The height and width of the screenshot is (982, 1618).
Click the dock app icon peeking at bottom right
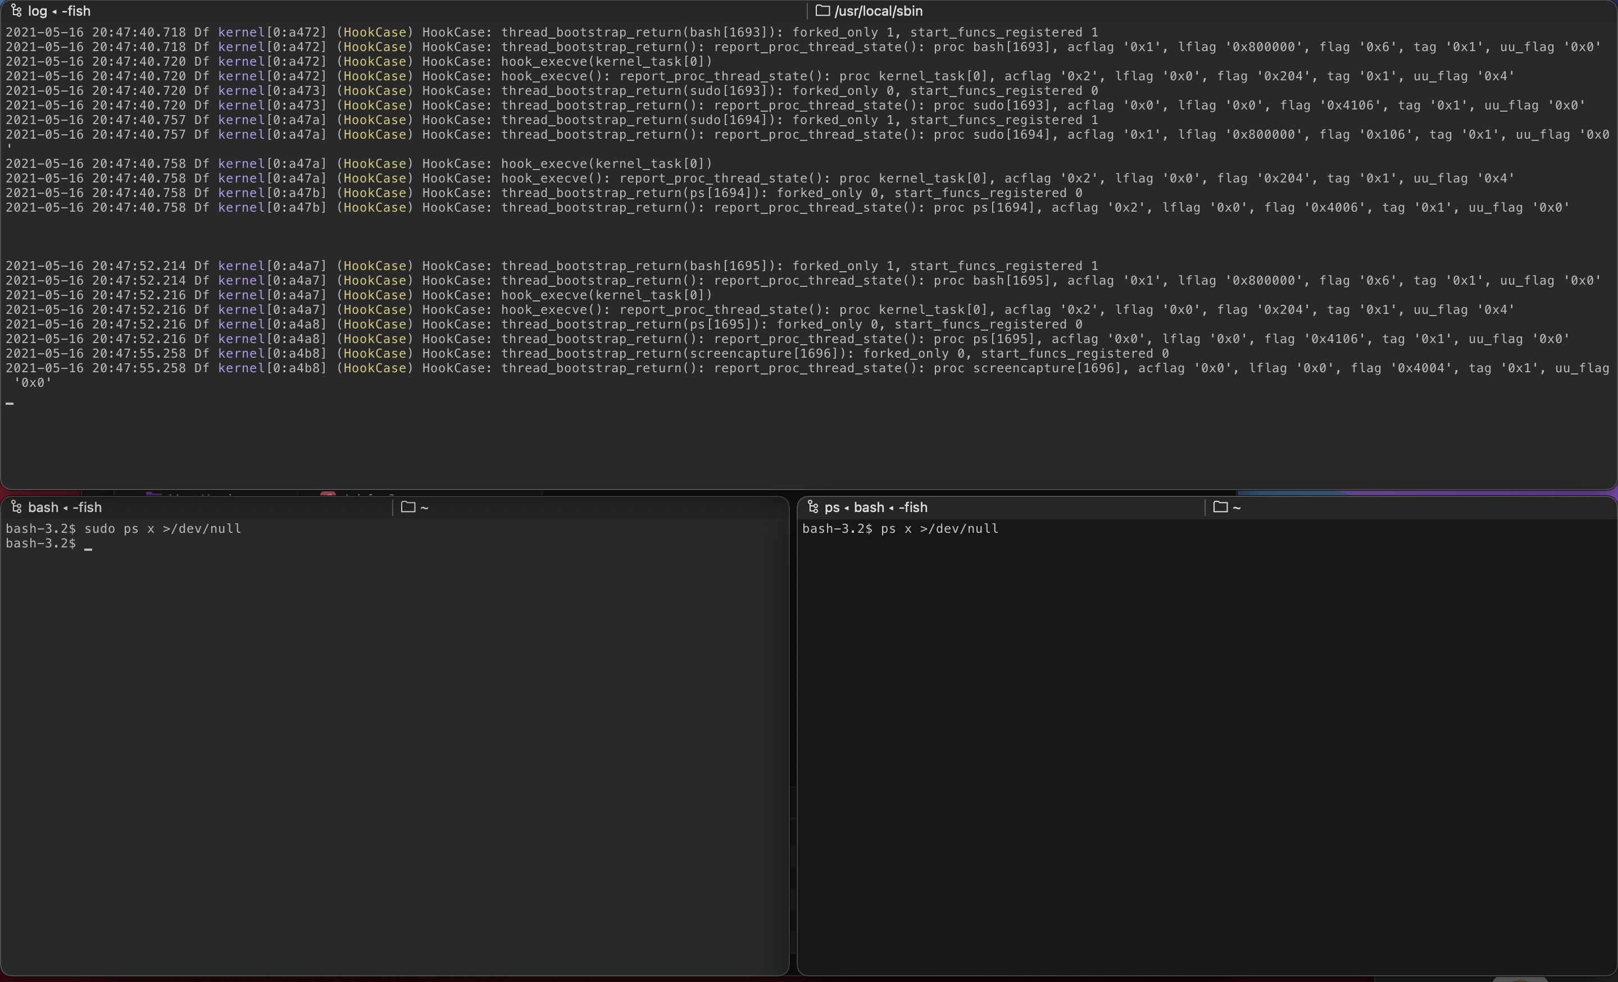coord(1520,979)
